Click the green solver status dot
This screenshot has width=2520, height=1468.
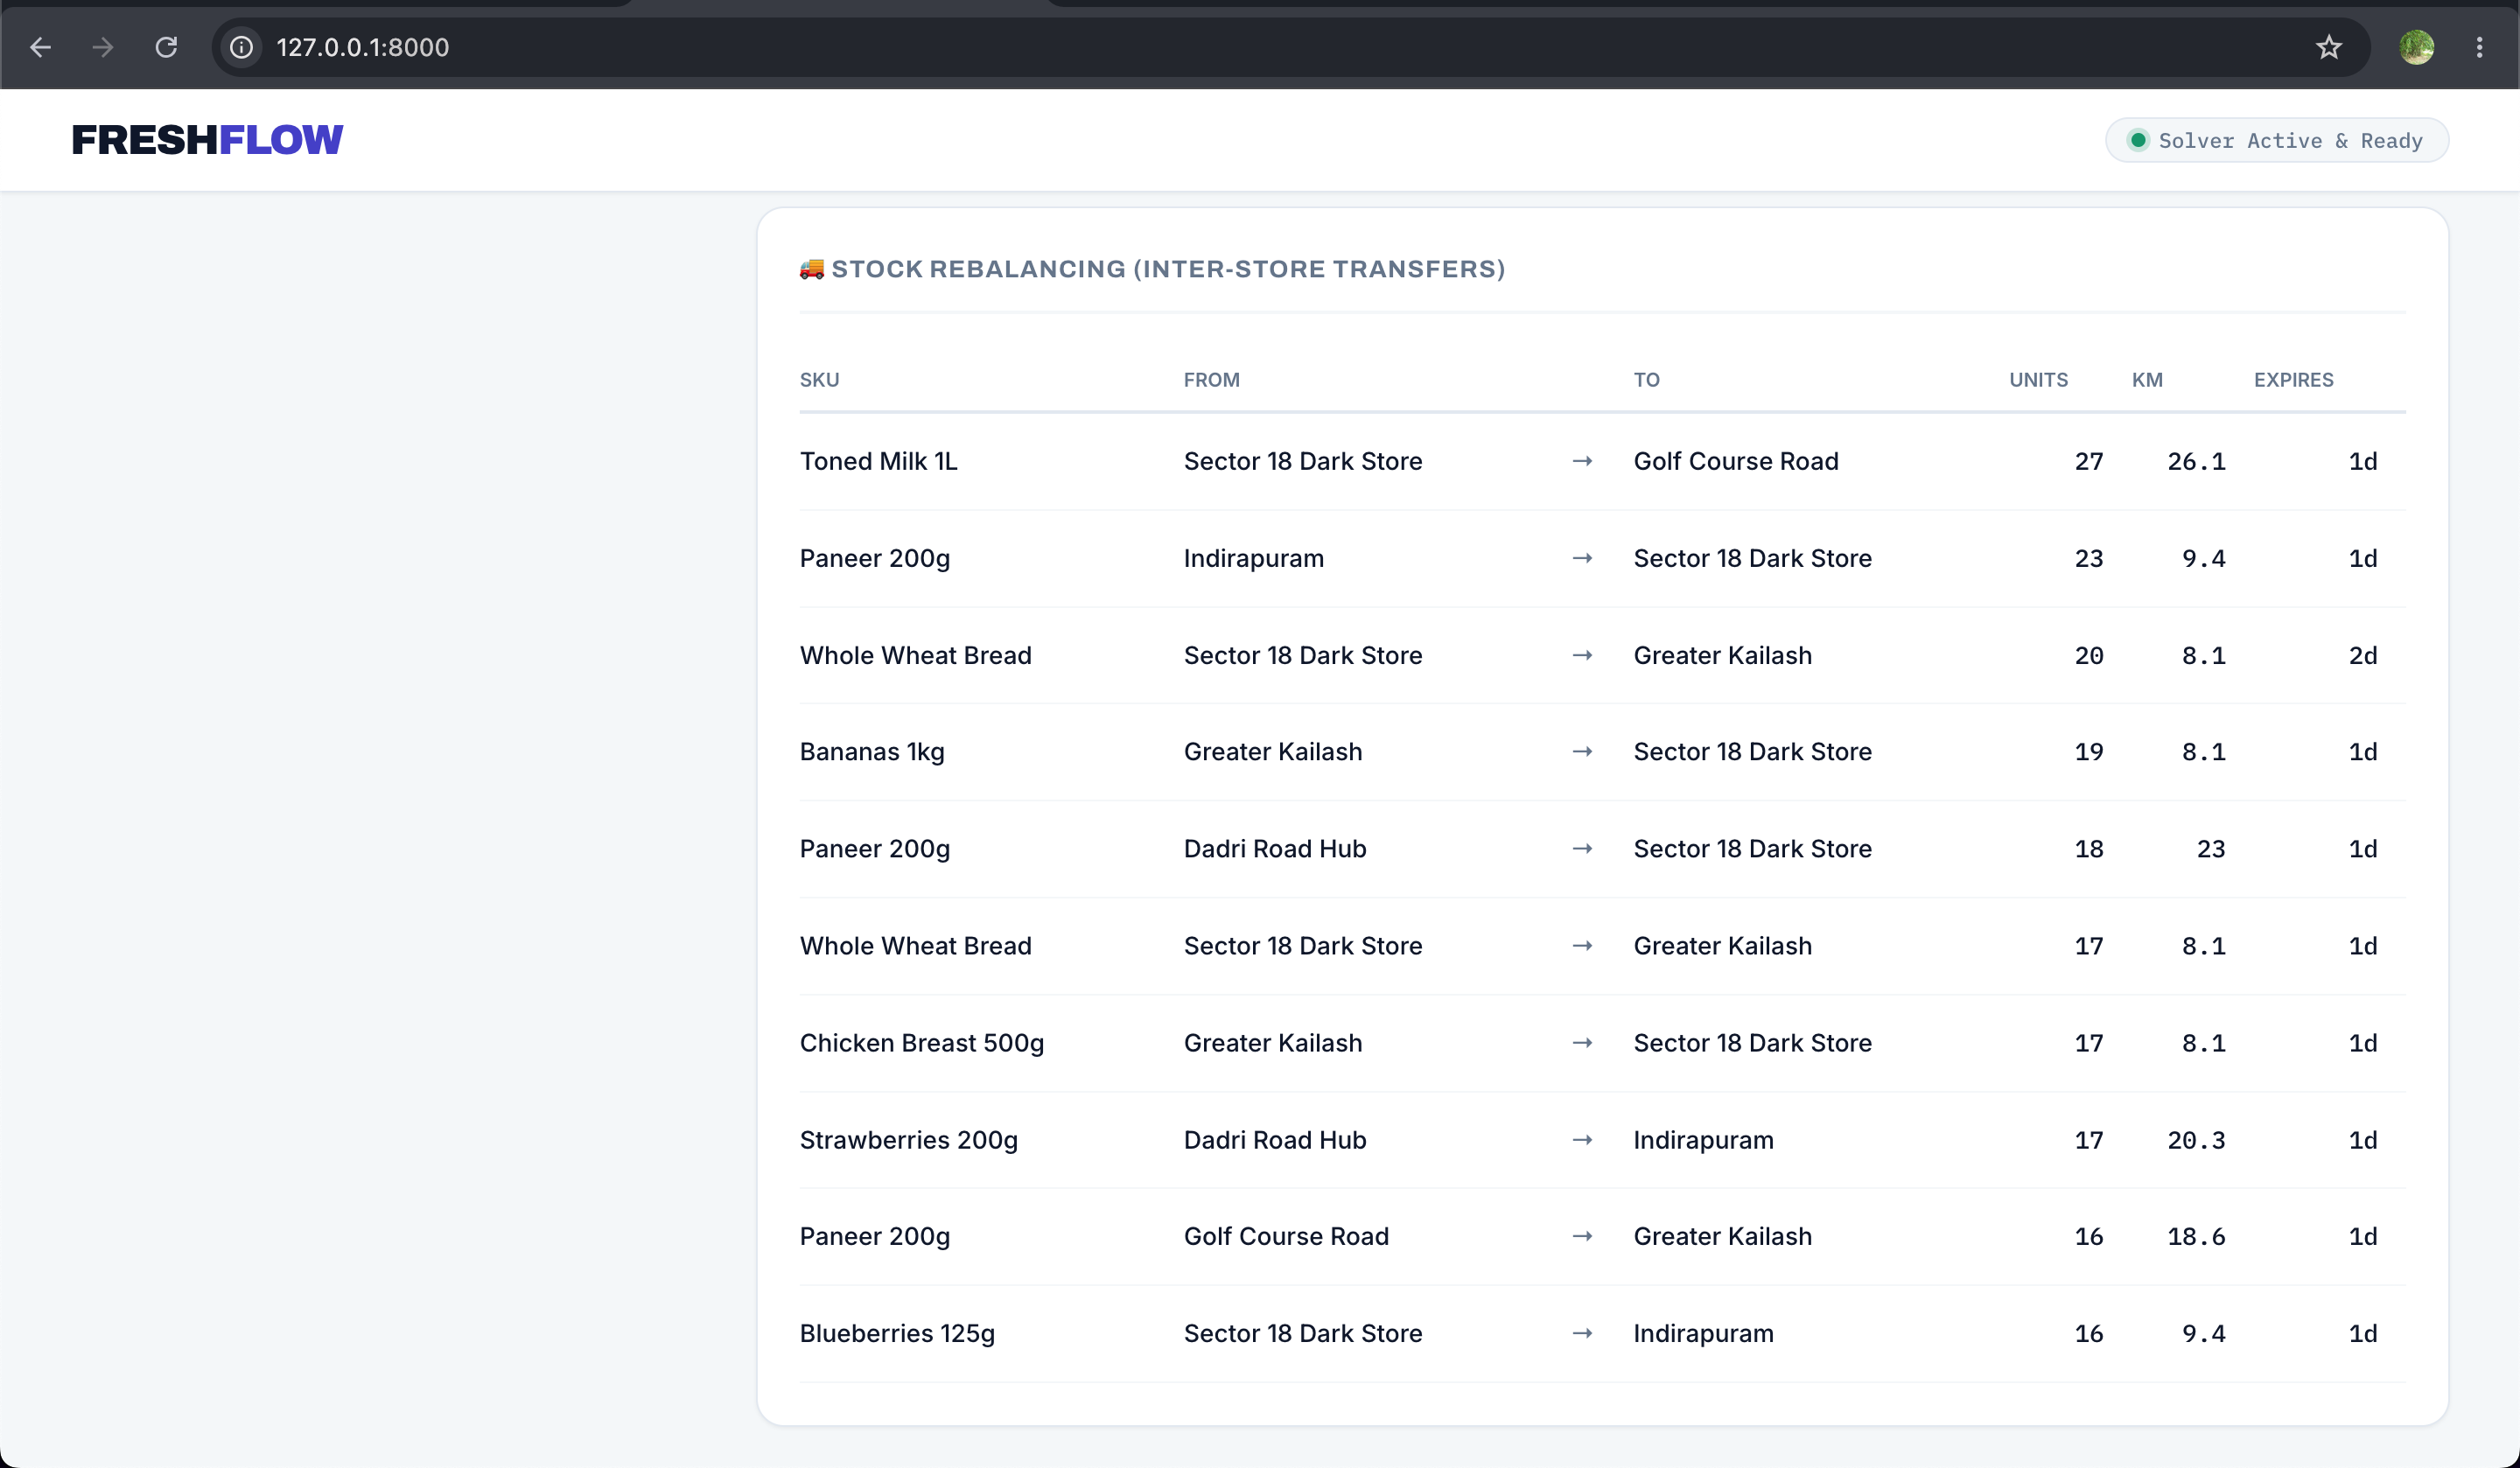click(x=2137, y=140)
